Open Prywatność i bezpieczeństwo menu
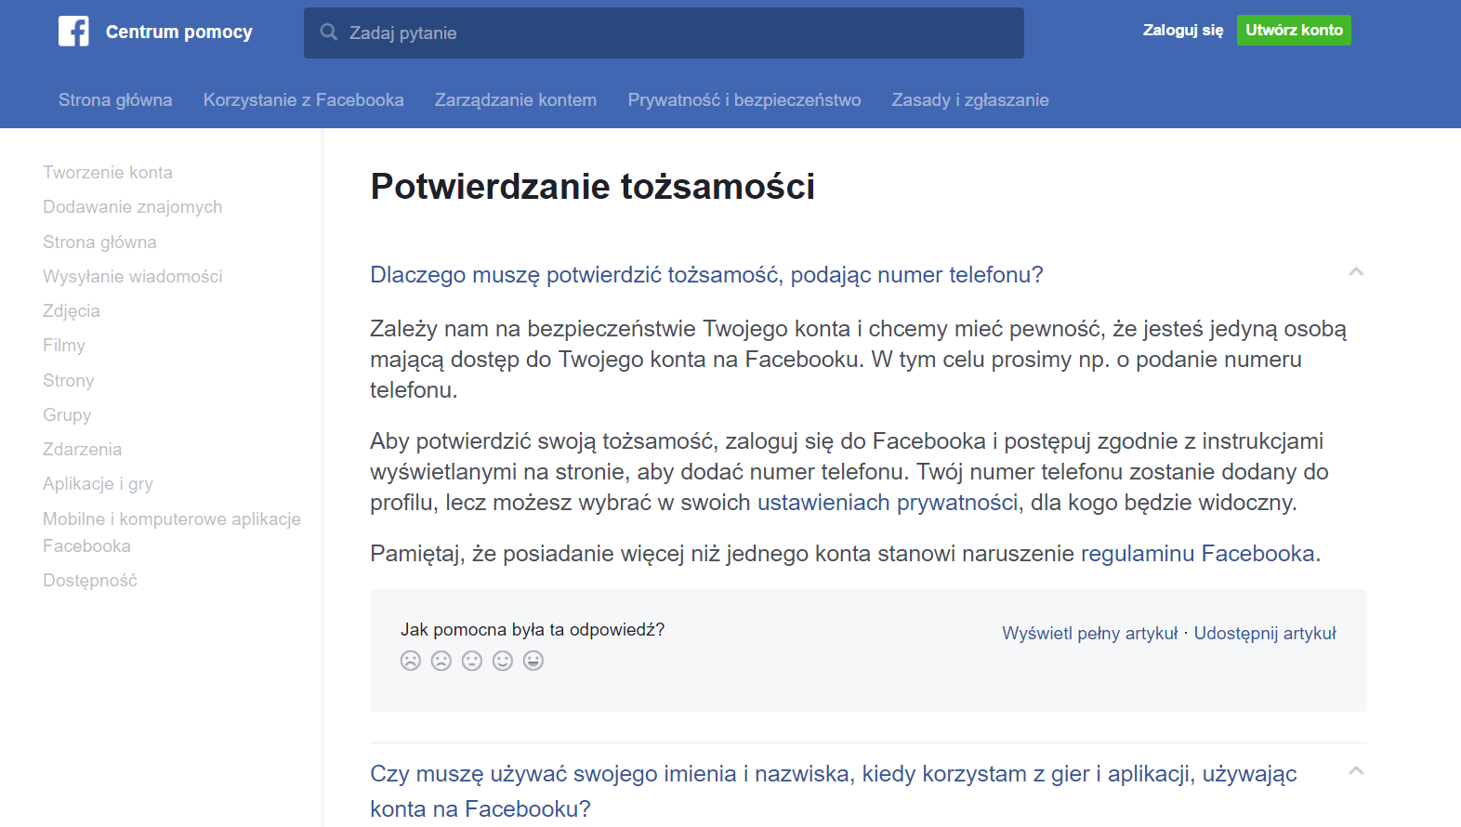Image resolution: width=1461 pixels, height=827 pixels. point(744,100)
